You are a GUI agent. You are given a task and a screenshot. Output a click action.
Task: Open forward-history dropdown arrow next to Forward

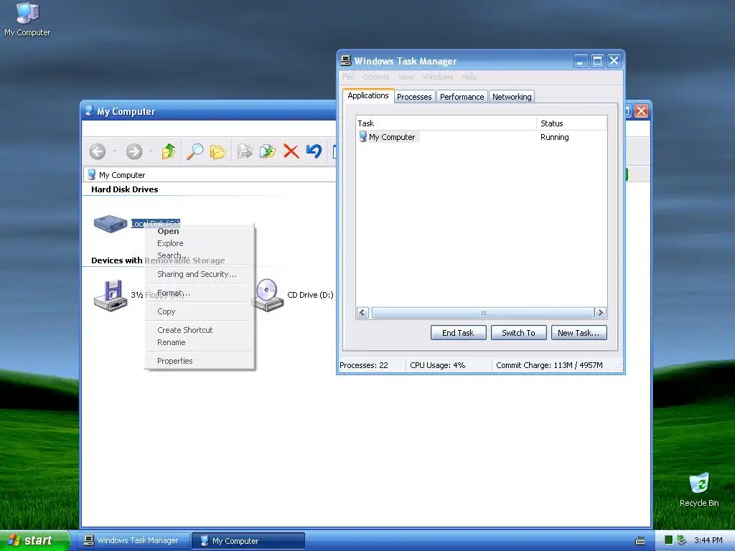coord(151,151)
